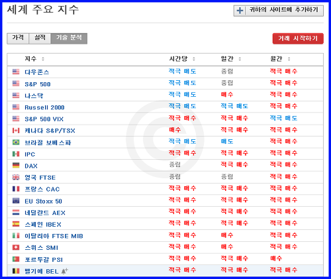
Task: Sort the table by the 지수 column arrows
Action: point(43,59)
